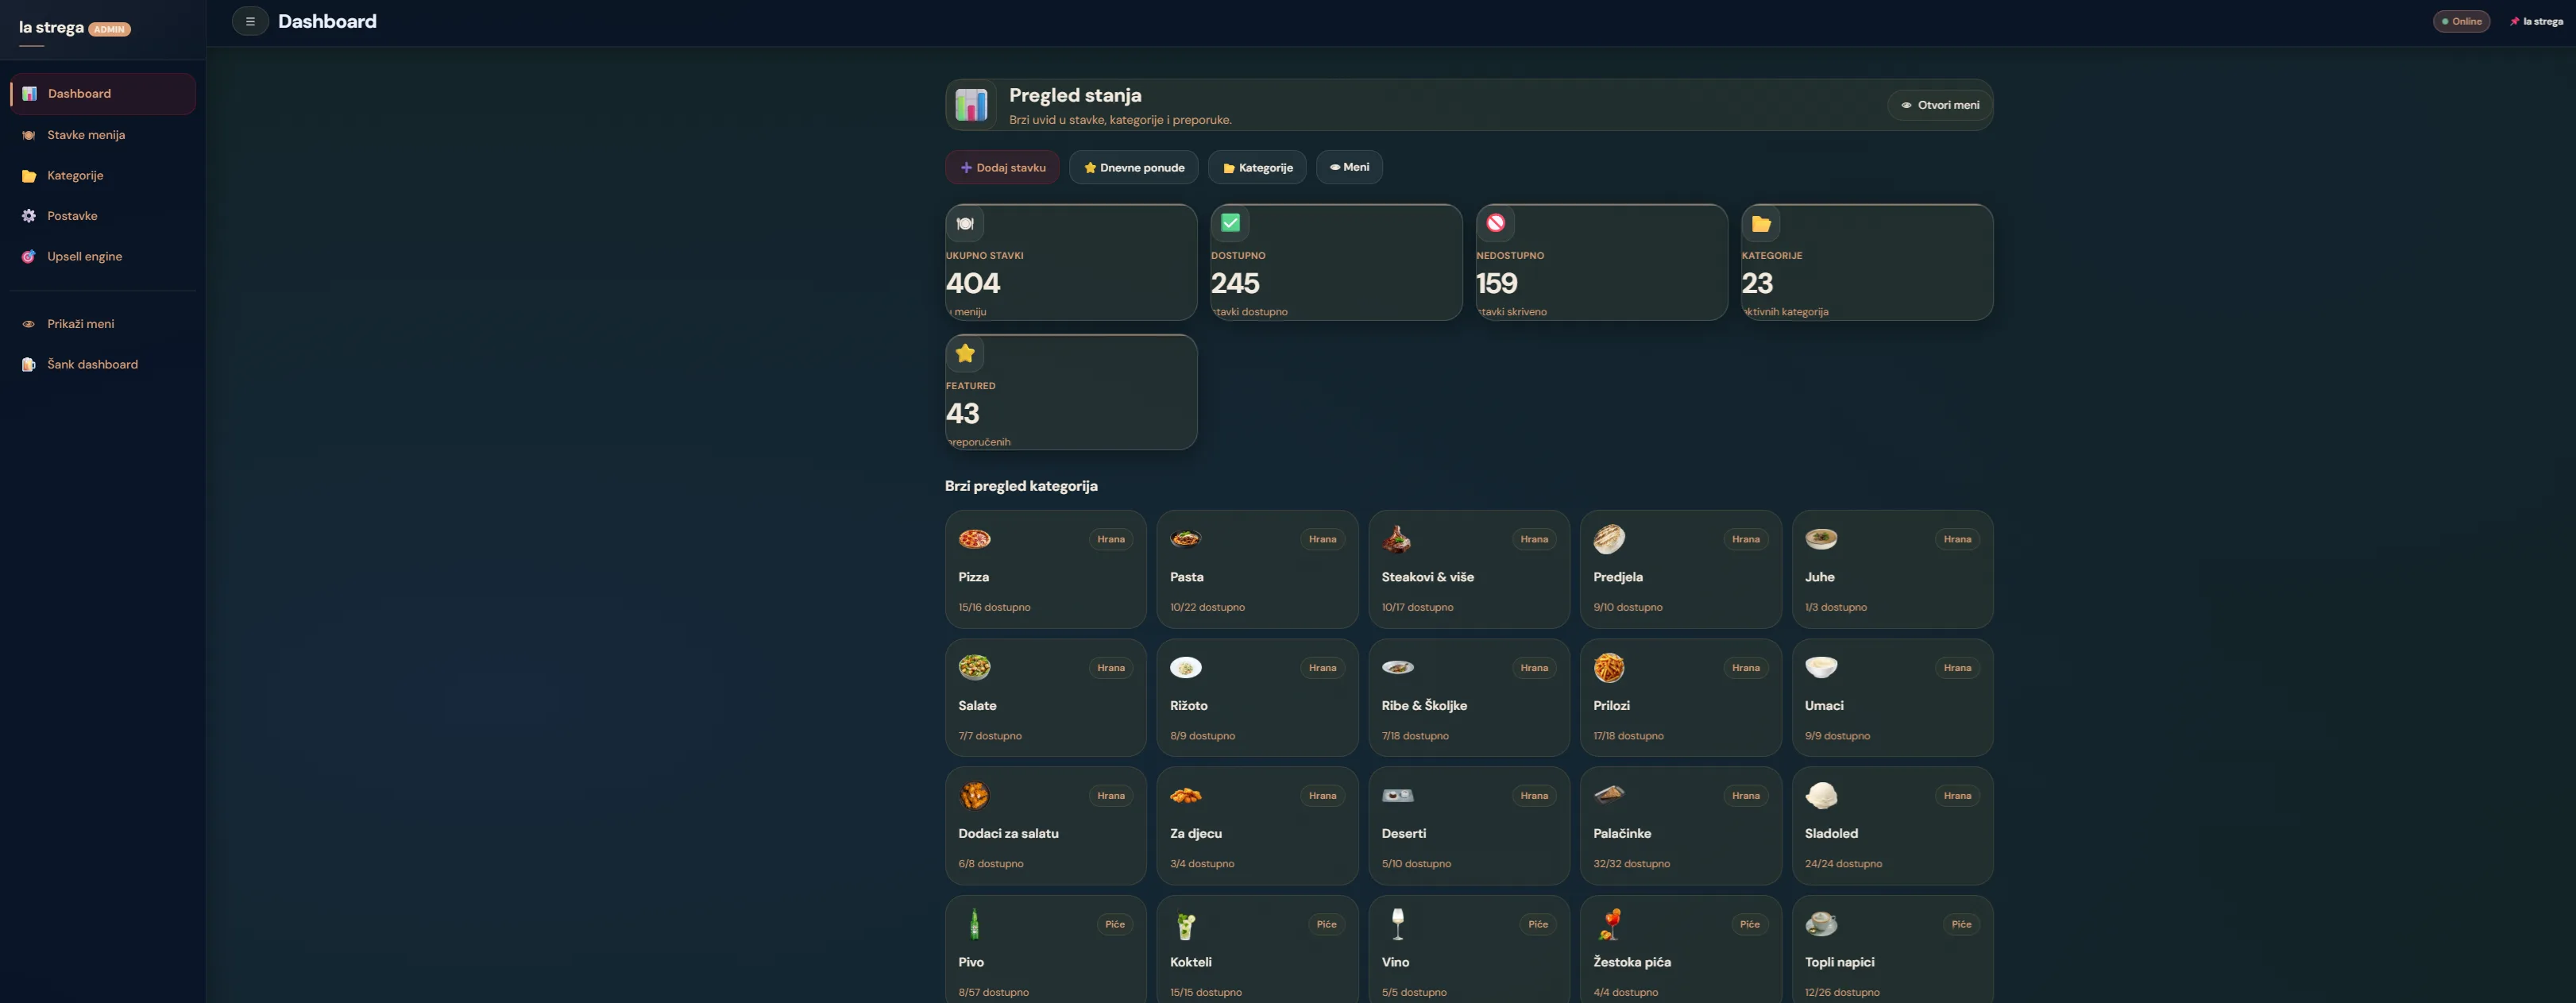Viewport: 2576px width, 1003px height.
Task: Open Upsell engine in sidebar
Action: coord(103,256)
